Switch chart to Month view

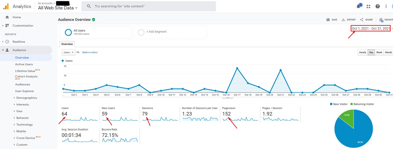click(x=388, y=52)
